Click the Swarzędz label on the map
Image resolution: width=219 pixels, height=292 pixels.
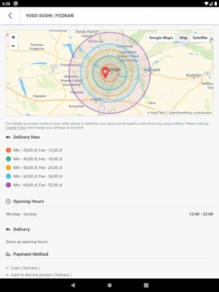(152, 70)
